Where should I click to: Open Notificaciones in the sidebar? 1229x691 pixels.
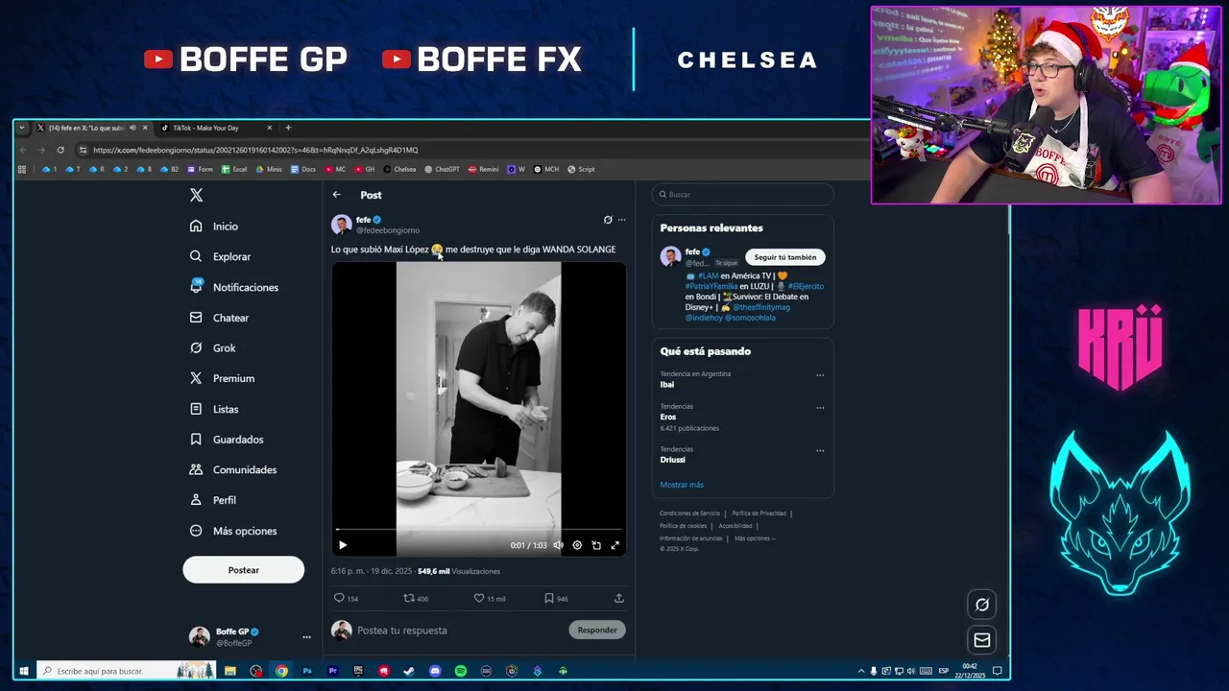(x=234, y=287)
